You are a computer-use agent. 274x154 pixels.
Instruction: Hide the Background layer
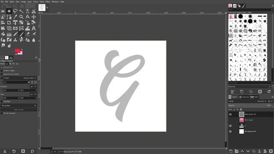pyautogui.click(x=230, y=131)
